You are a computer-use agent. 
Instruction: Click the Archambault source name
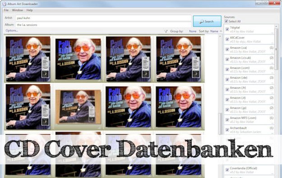click(238, 128)
